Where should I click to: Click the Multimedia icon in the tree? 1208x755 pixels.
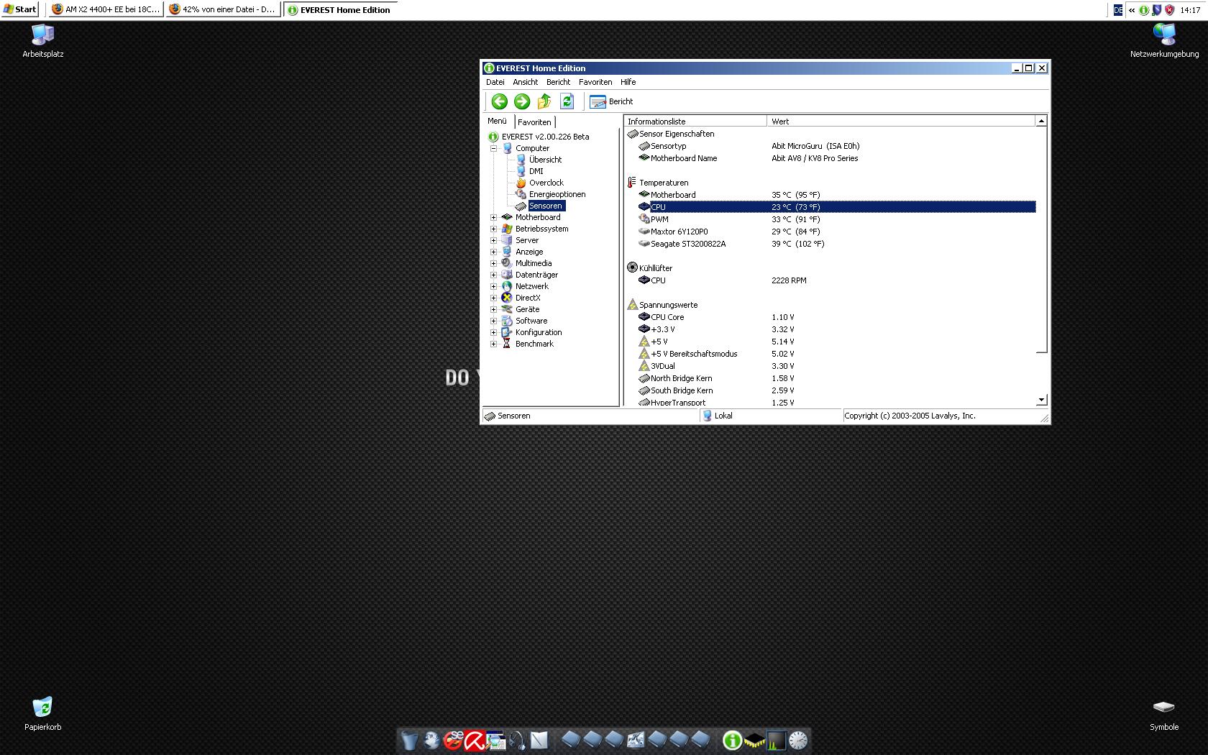coord(507,263)
